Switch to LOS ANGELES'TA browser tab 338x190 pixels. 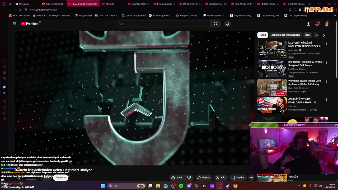[242, 4]
